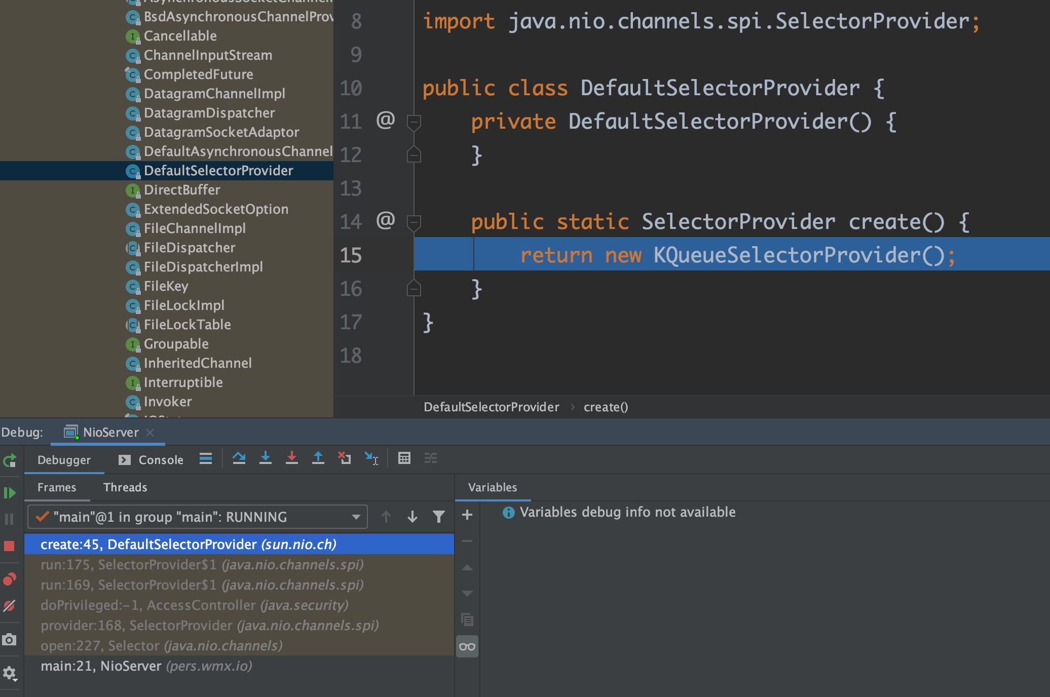This screenshot has height=697, width=1050.
Task: Collapse the DefaultSelectorProvider constructor fold marker
Action: pos(414,122)
